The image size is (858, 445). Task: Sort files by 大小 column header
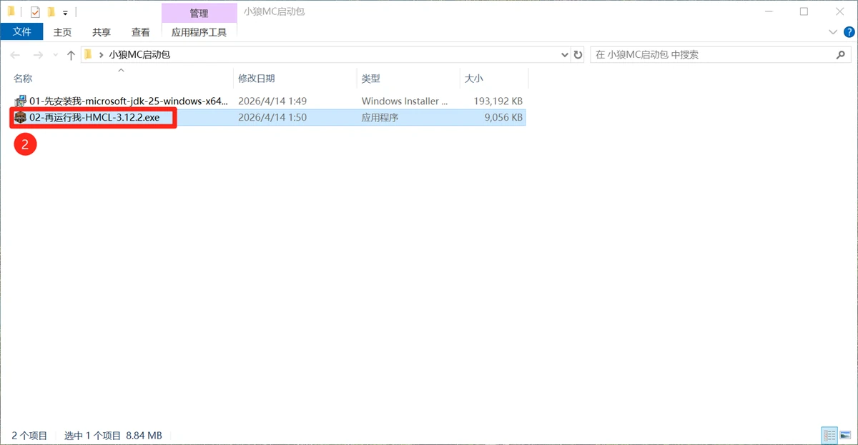(474, 79)
